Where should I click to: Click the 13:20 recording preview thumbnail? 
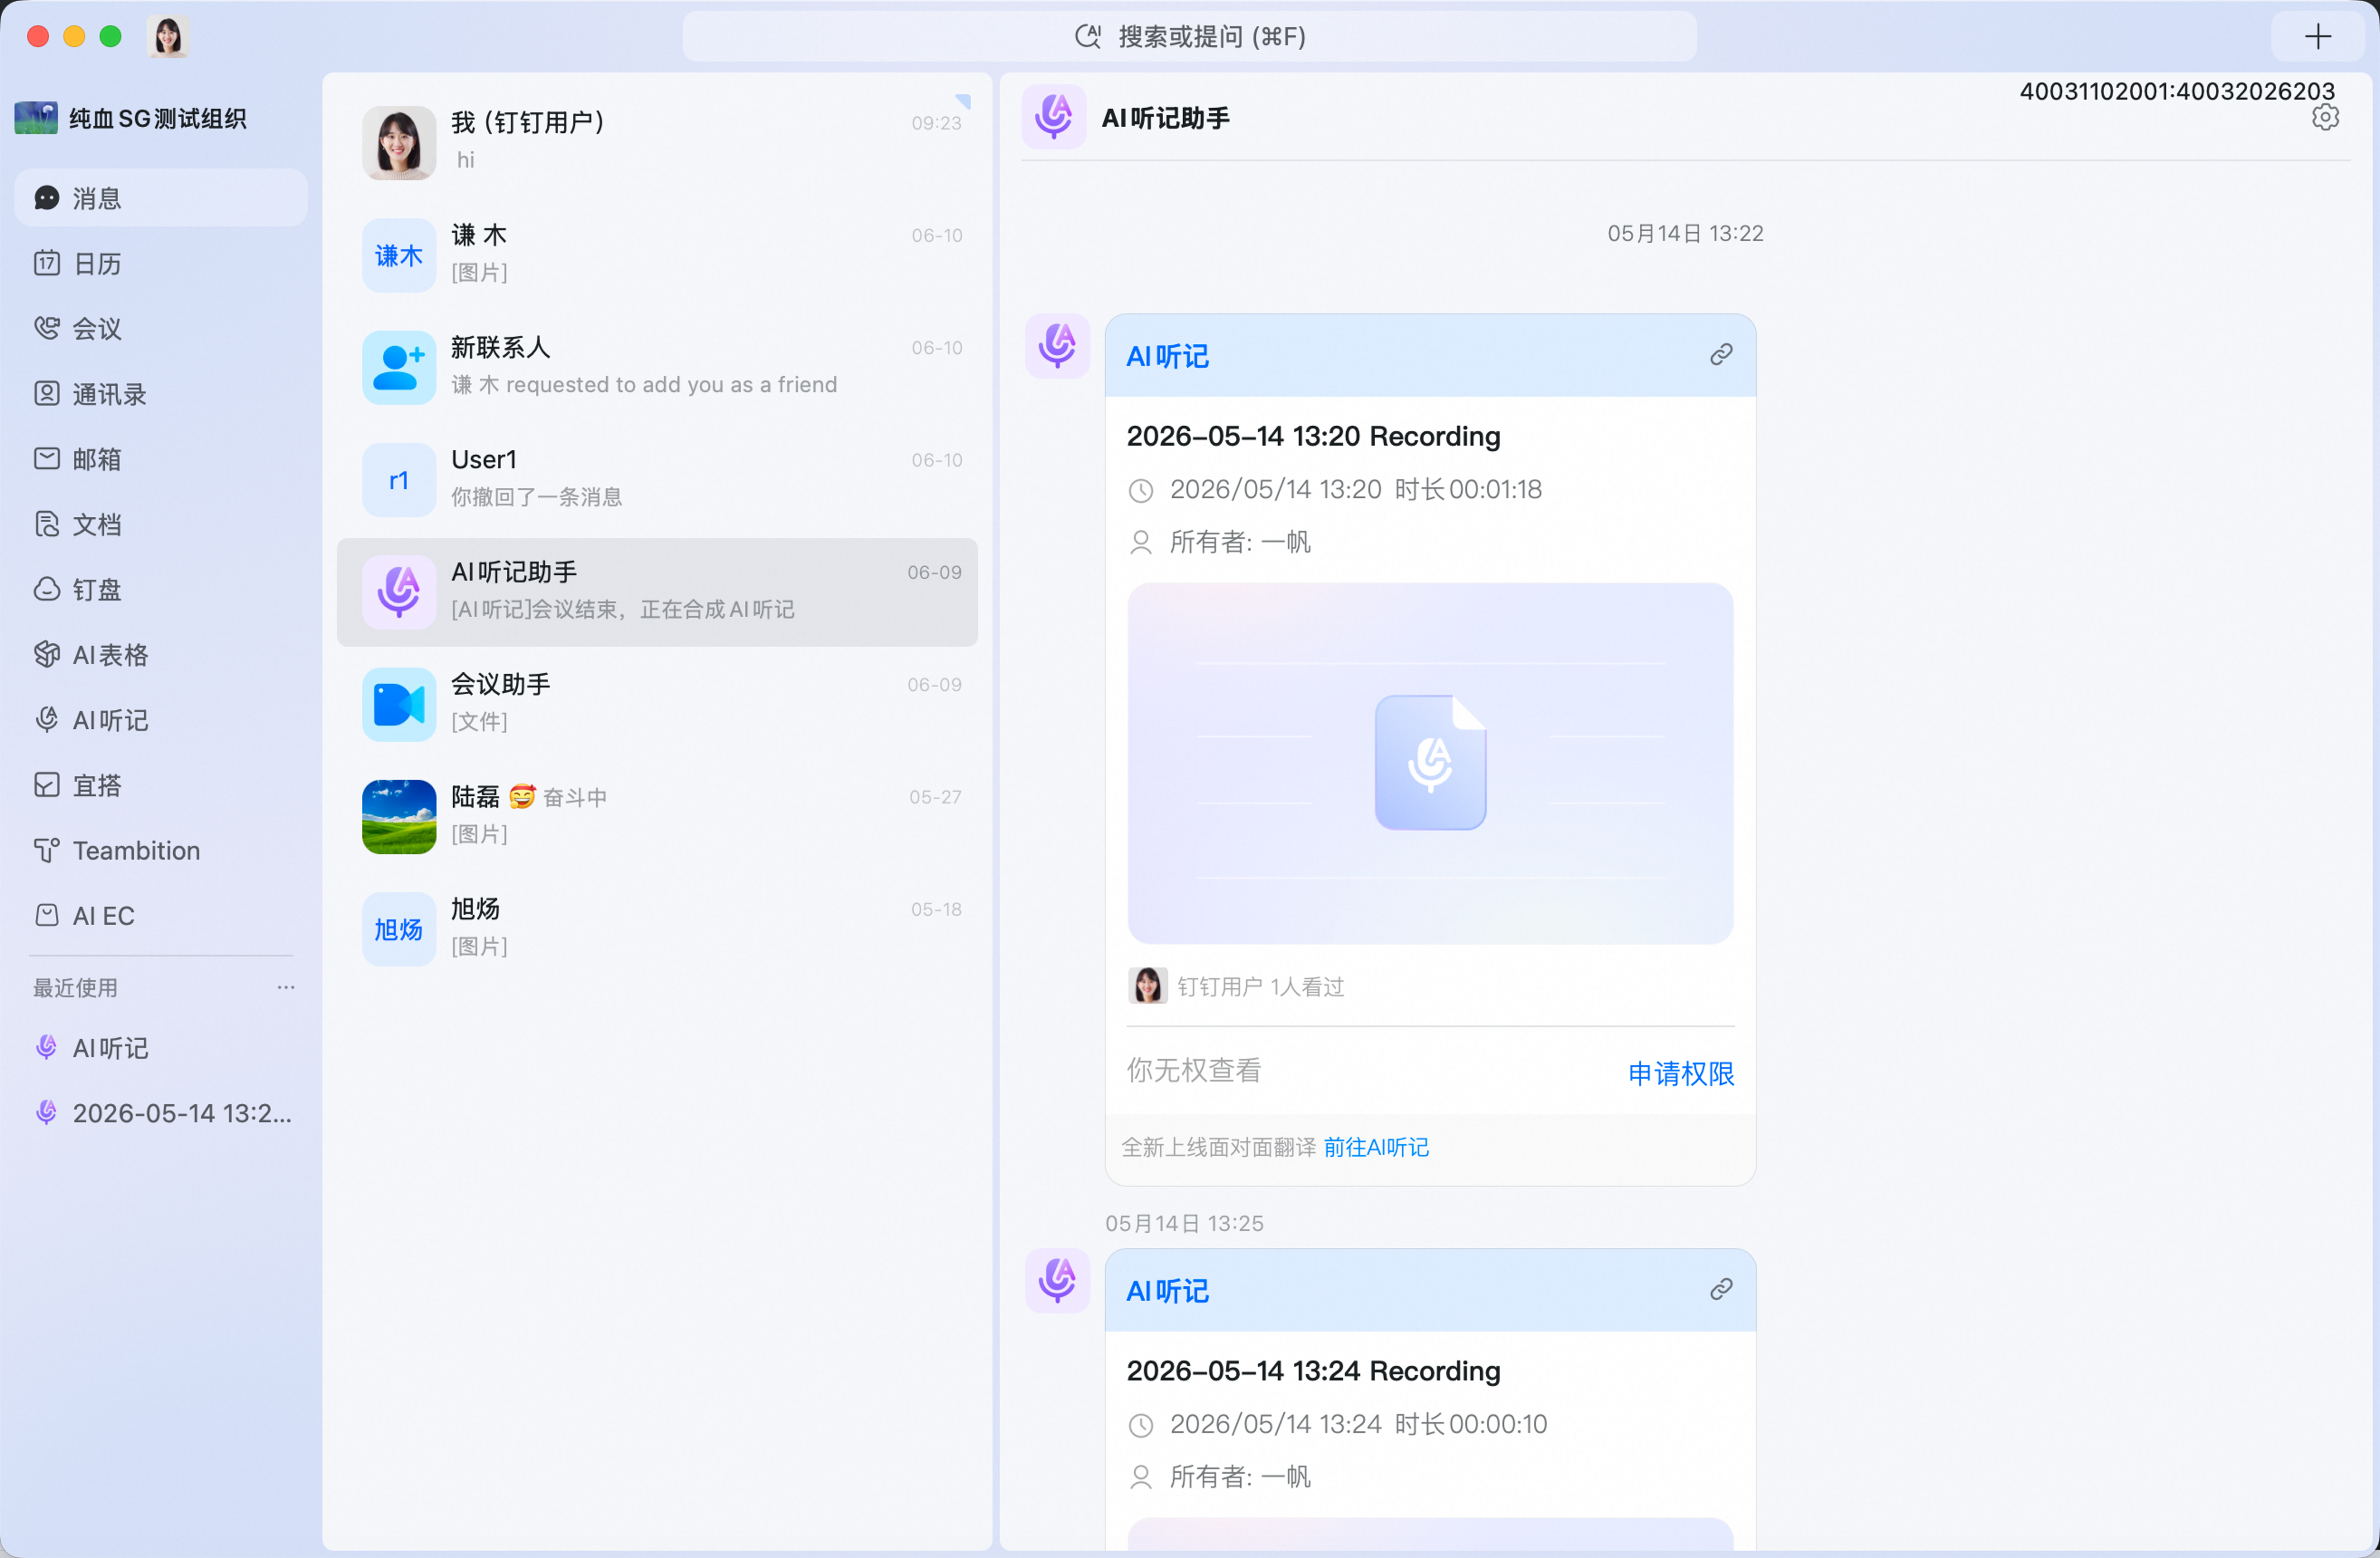pos(1430,763)
